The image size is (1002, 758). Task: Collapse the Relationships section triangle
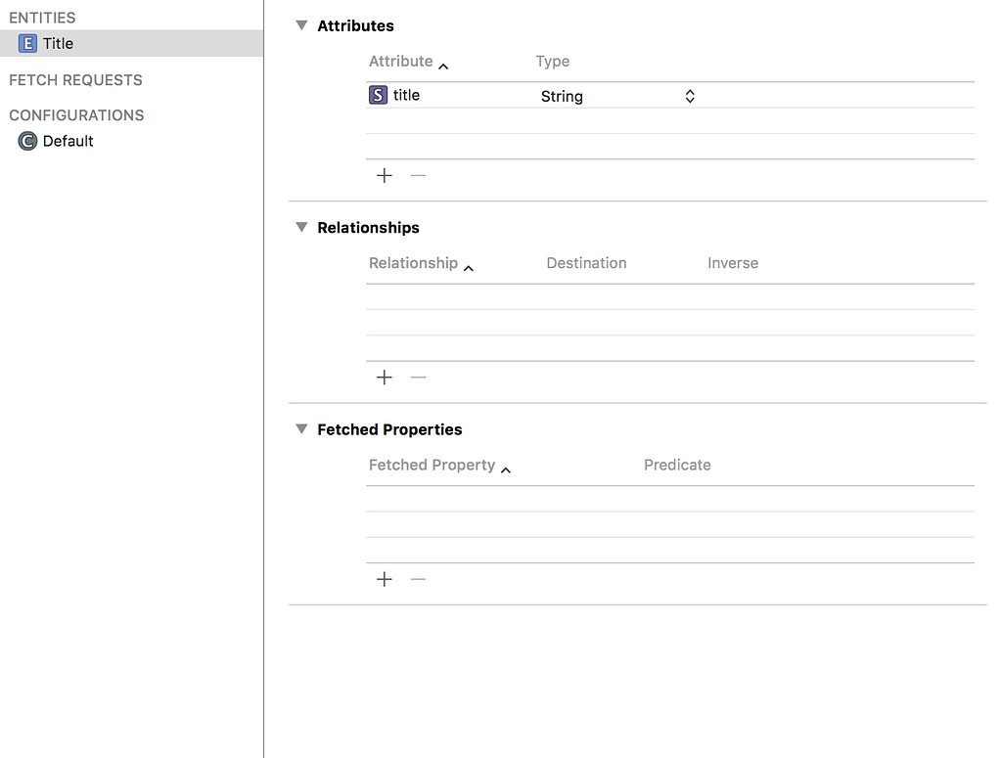coord(301,227)
